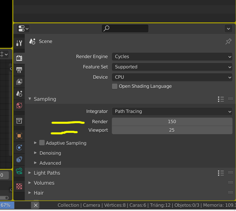Expand the Adaptive Sampling subpanel
The image size is (236, 211).
click(x=35, y=143)
